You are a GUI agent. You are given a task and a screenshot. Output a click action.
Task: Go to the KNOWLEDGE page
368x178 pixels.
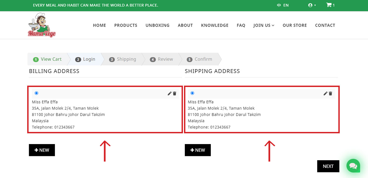(x=214, y=25)
